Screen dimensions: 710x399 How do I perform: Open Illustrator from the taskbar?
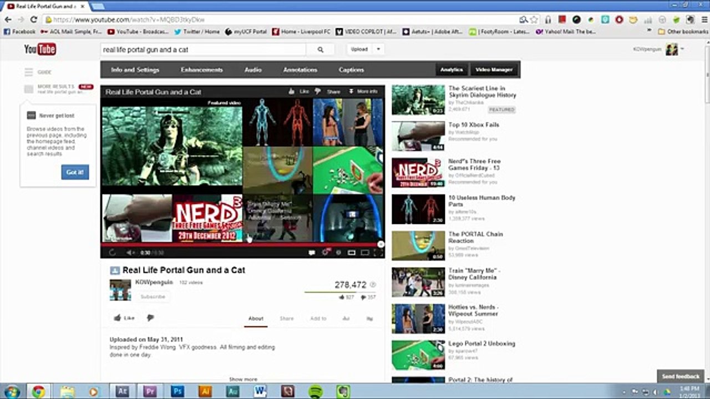pyautogui.click(x=205, y=391)
